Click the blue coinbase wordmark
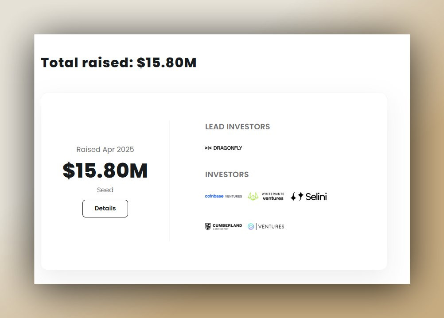444x318 pixels. click(x=214, y=196)
